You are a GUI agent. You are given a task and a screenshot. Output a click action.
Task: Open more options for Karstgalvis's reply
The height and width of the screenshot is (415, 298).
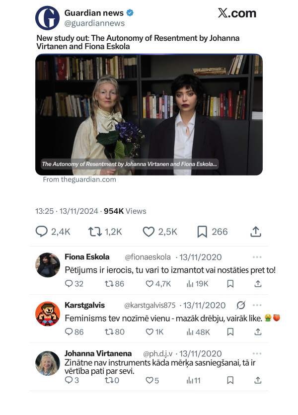[257, 305]
